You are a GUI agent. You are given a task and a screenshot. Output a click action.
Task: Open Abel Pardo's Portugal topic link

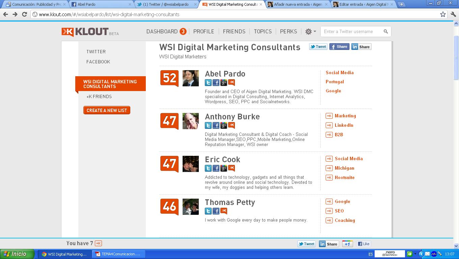pos(335,82)
